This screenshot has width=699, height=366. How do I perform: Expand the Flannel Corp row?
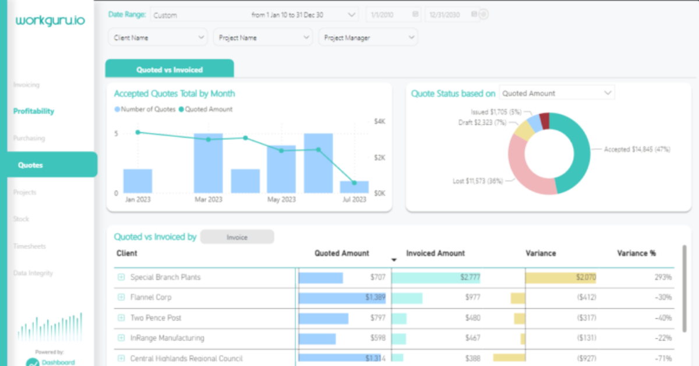(121, 297)
